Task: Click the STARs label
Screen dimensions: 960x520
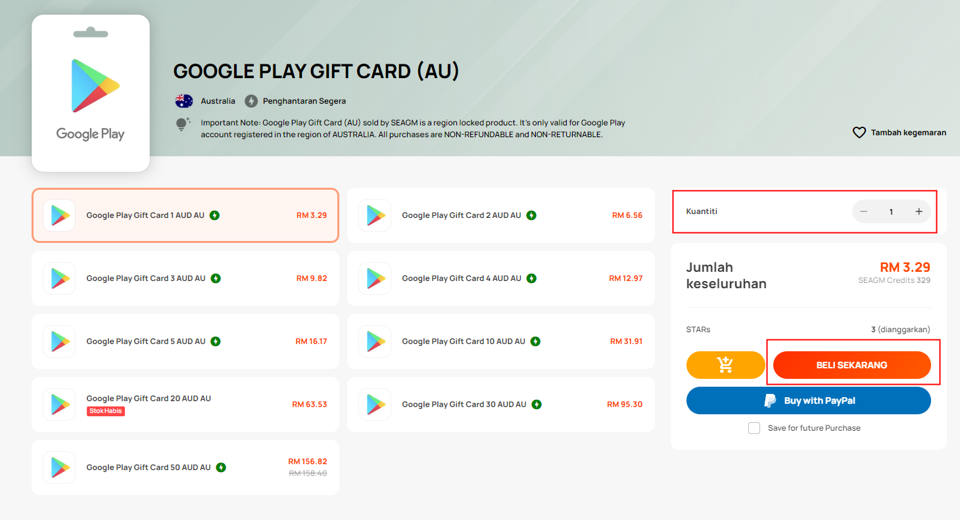Action: coord(698,330)
